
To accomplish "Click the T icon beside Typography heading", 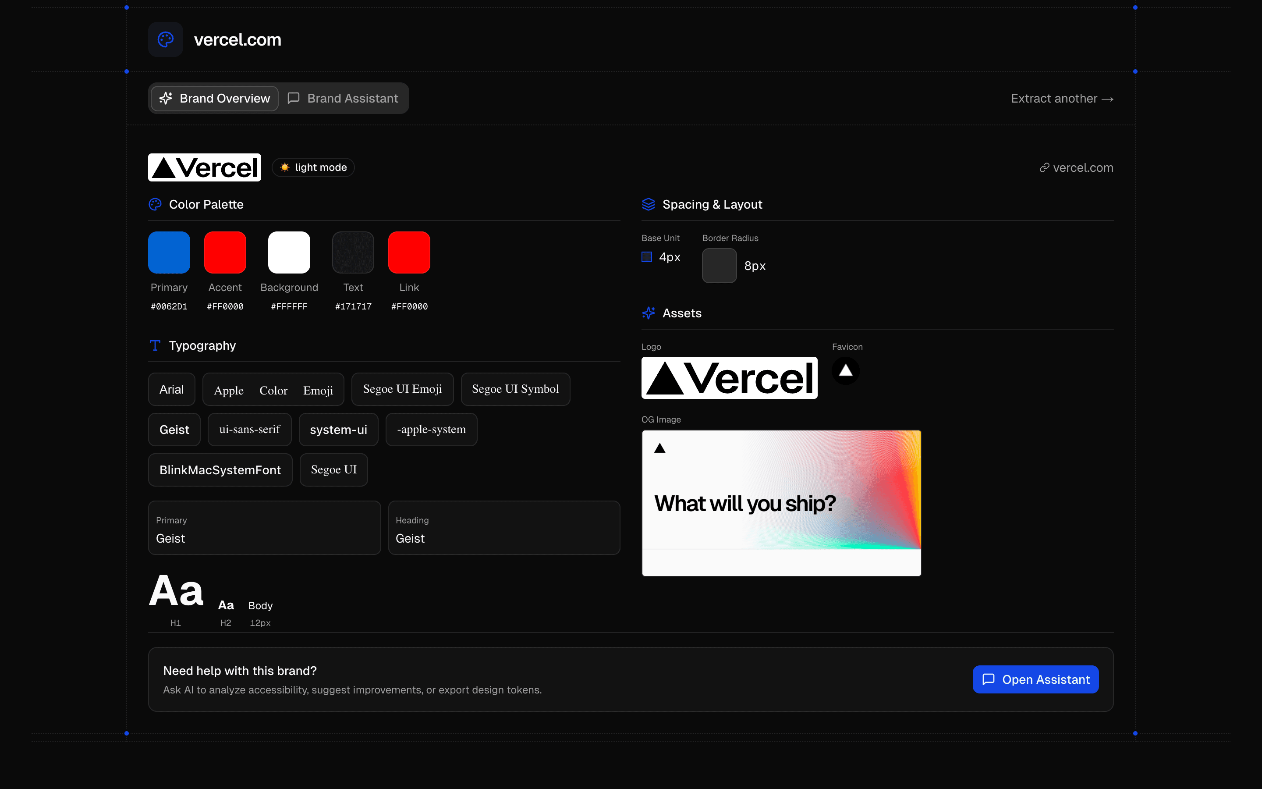I will [155, 345].
